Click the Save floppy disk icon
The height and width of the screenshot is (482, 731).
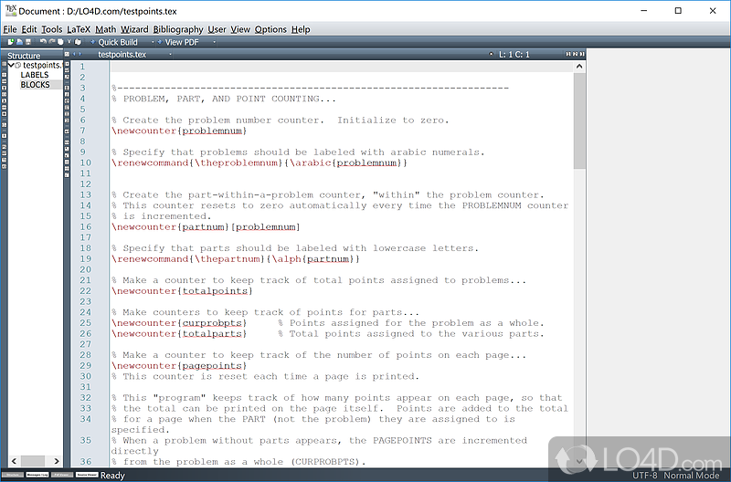click(x=28, y=42)
